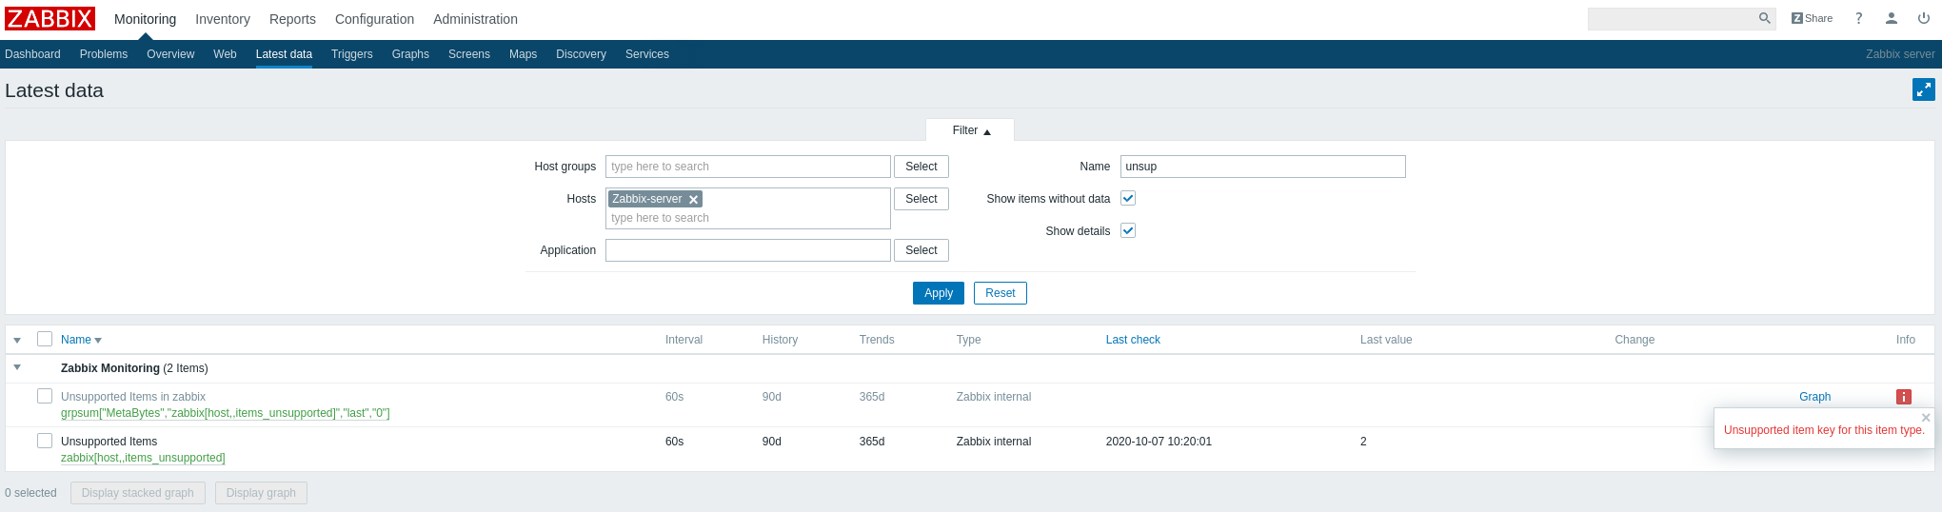Click the Zabbix logo

pyautogui.click(x=50, y=19)
